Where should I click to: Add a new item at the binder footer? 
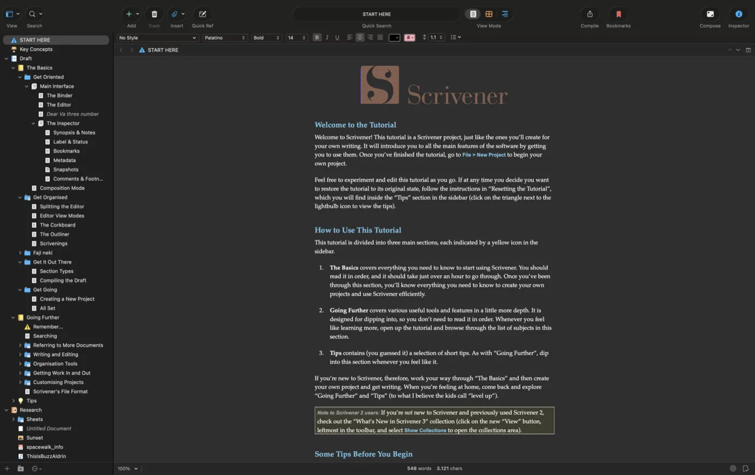(x=7, y=469)
